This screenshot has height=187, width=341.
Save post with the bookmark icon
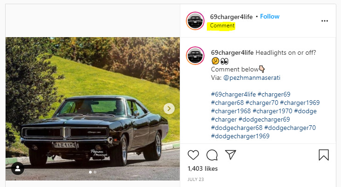[x=324, y=155]
